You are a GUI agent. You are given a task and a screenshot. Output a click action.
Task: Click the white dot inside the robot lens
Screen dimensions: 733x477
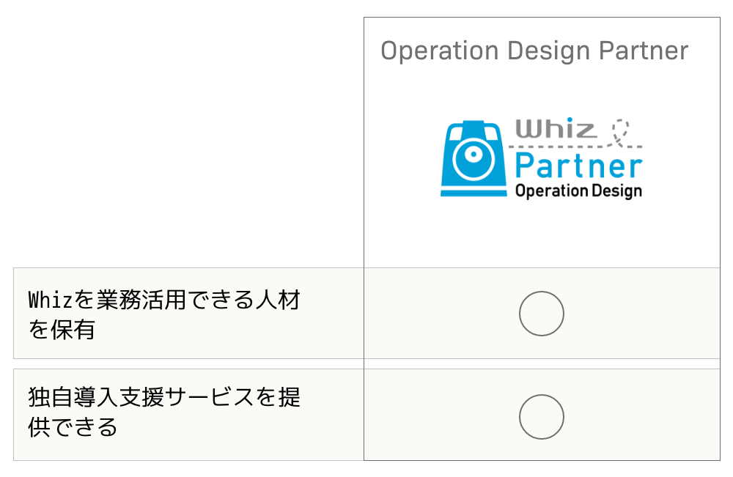[474, 155]
